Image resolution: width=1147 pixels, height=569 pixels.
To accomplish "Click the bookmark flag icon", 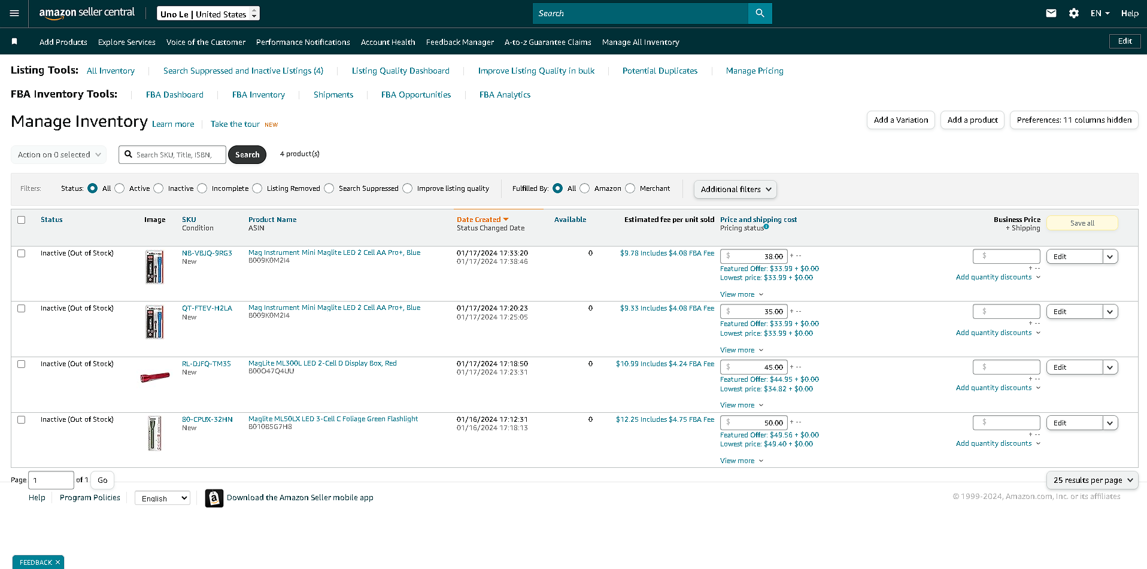I will [x=14, y=41].
